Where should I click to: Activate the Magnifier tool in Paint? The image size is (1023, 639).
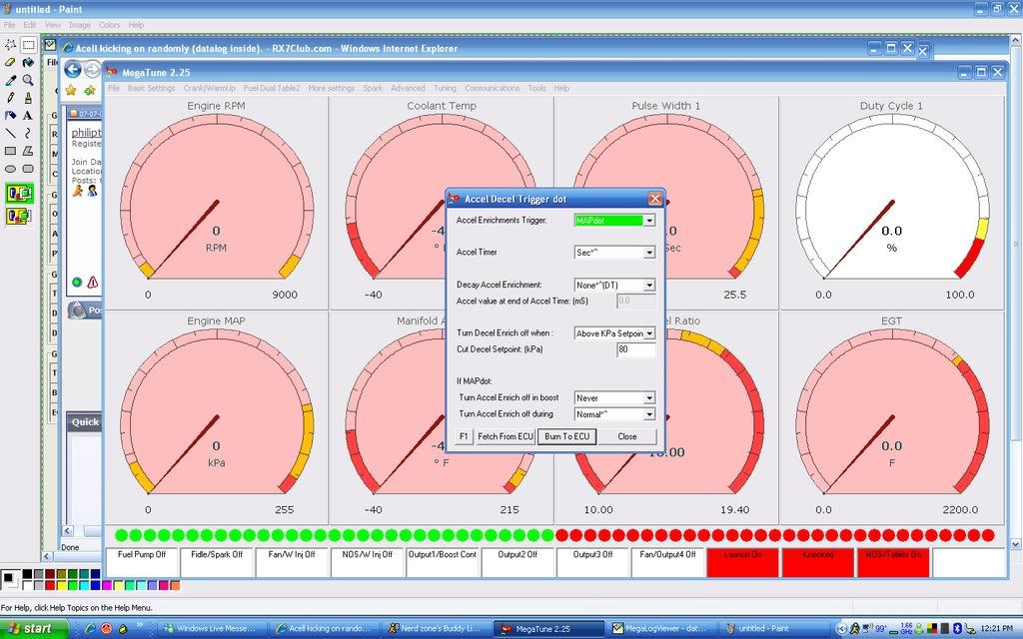point(28,80)
